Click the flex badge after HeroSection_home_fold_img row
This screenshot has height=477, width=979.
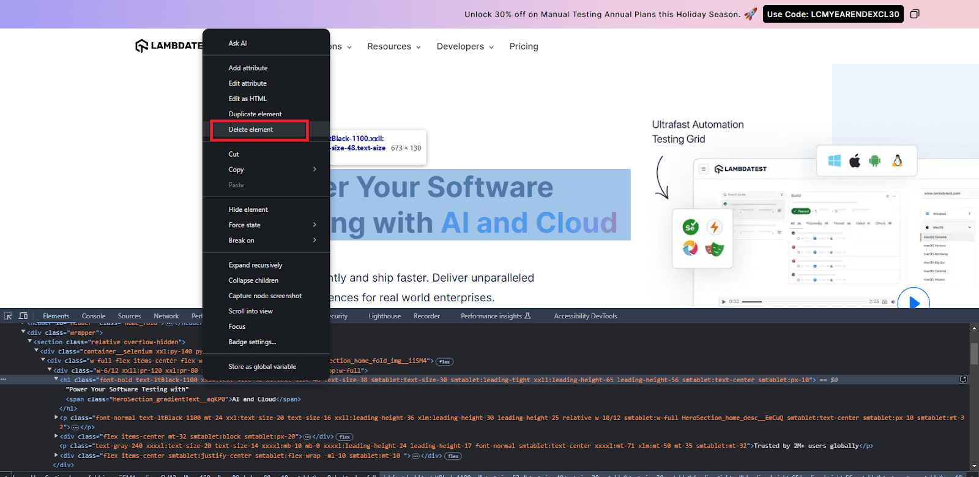pos(445,361)
